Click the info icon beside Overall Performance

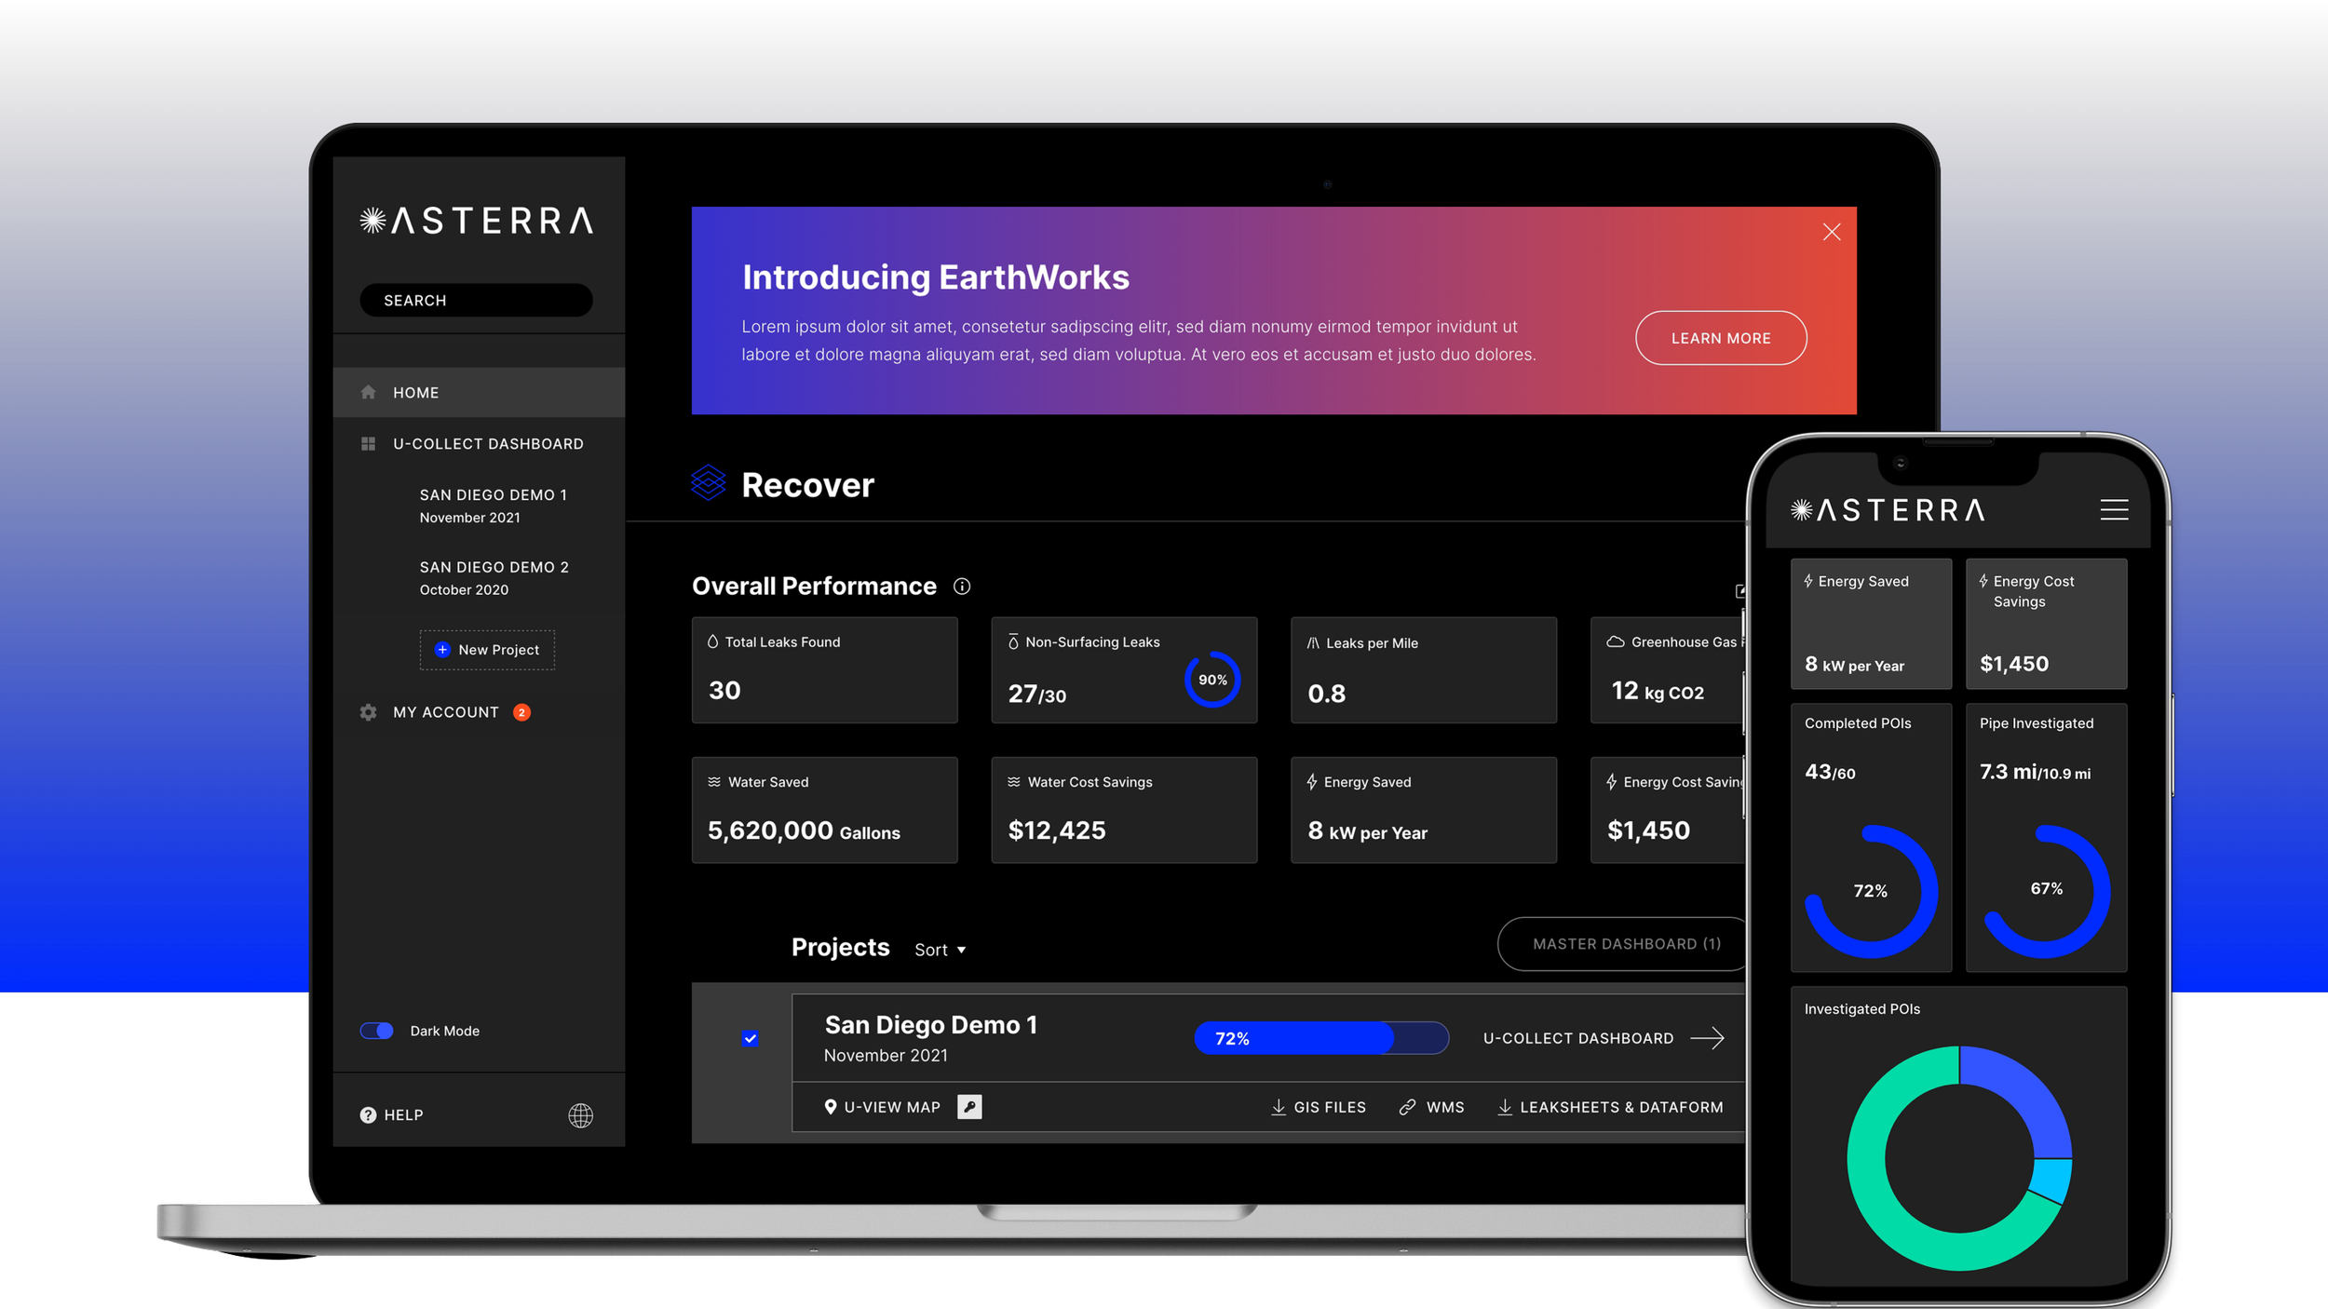[x=962, y=587]
